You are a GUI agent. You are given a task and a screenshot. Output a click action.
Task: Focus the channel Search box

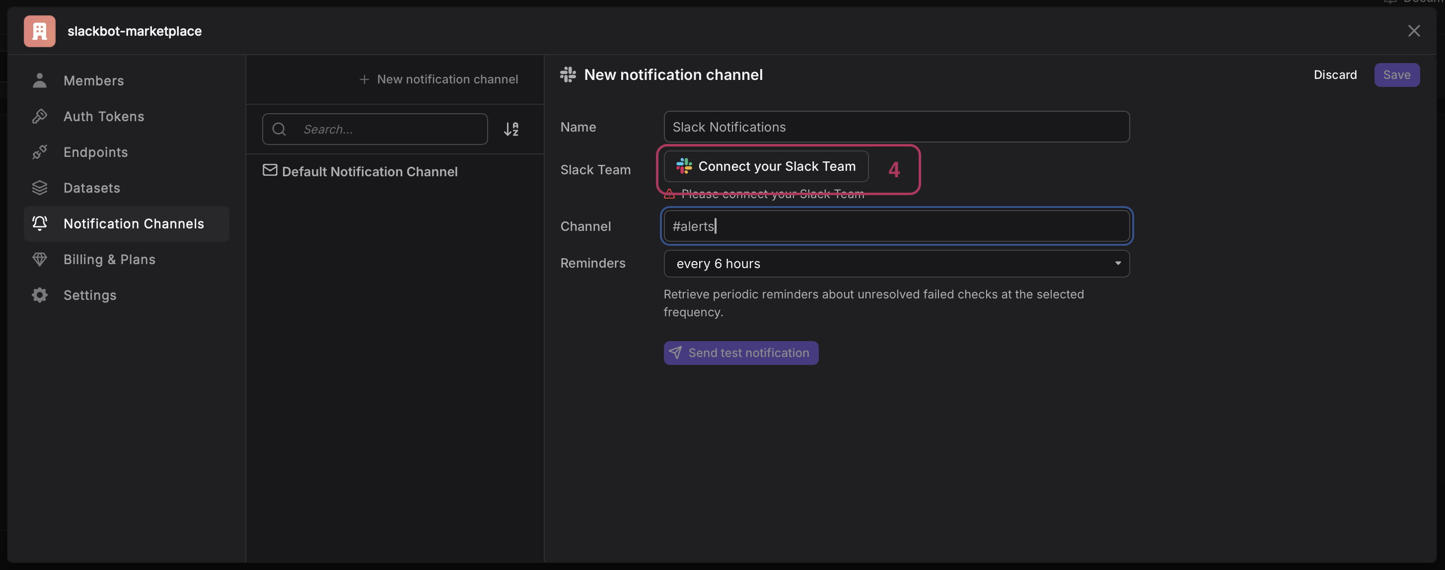point(375,129)
